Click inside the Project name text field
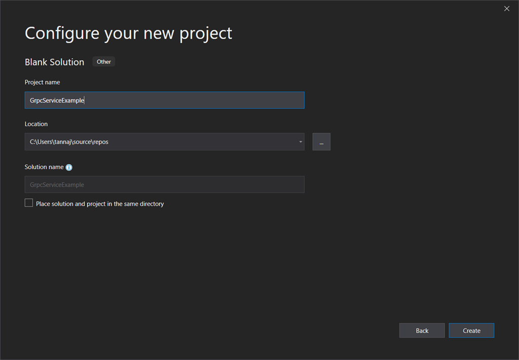The image size is (519, 360). click(193, 100)
